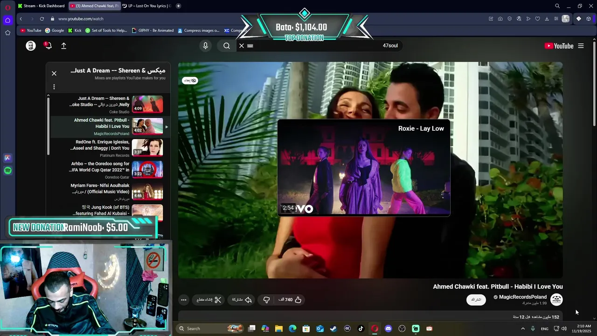Open the YouTube account avatar menu
The height and width of the screenshot is (336, 597).
pyautogui.click(x=31, y=46)
